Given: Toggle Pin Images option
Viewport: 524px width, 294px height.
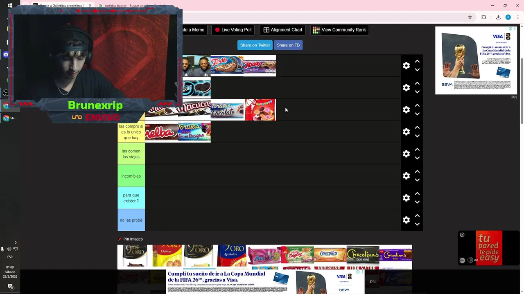Looking at the screenshot, I should click(130, 239).
